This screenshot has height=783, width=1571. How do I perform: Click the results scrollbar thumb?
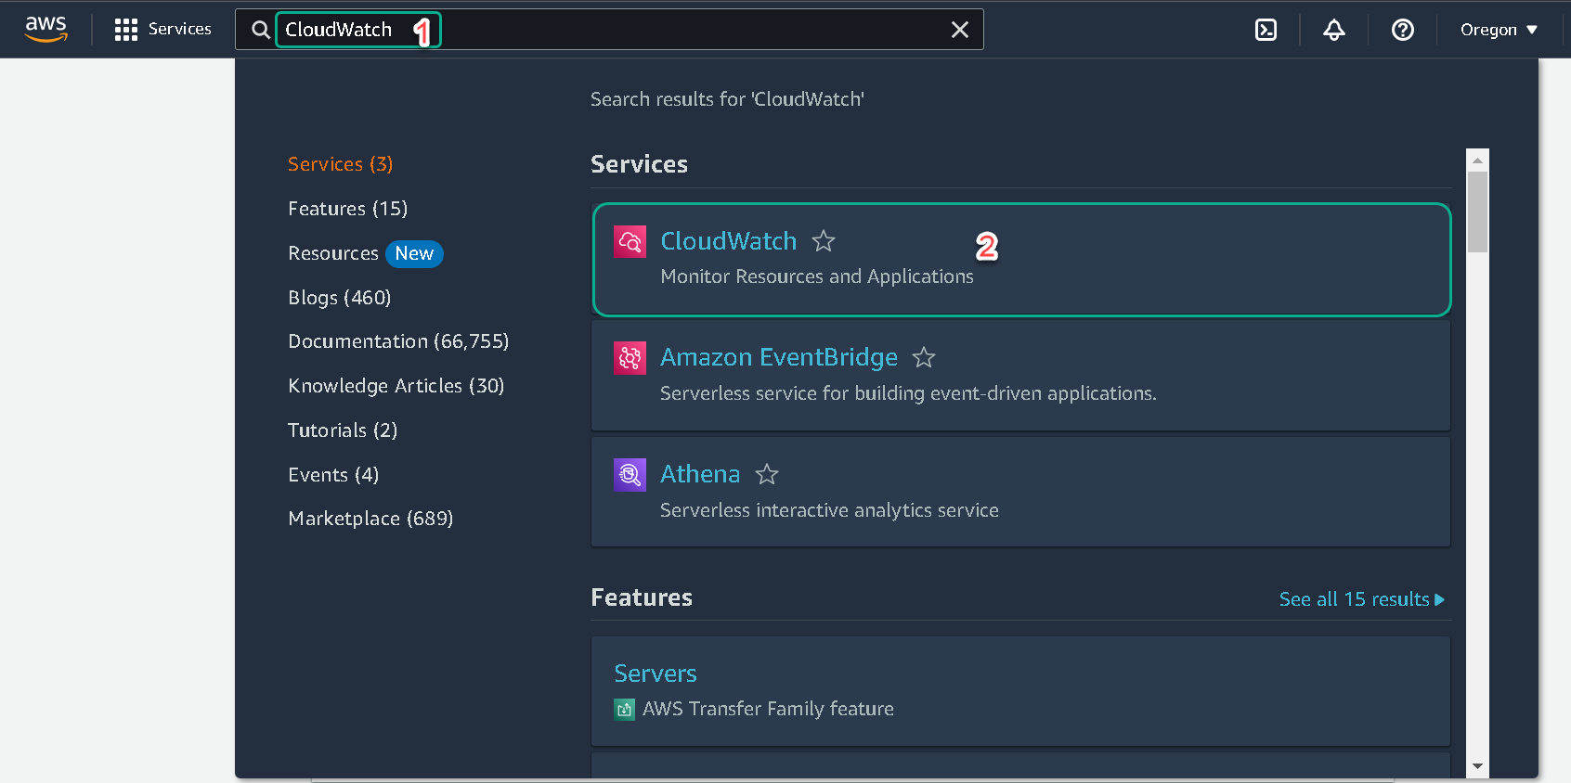(x=1477, y=212)
